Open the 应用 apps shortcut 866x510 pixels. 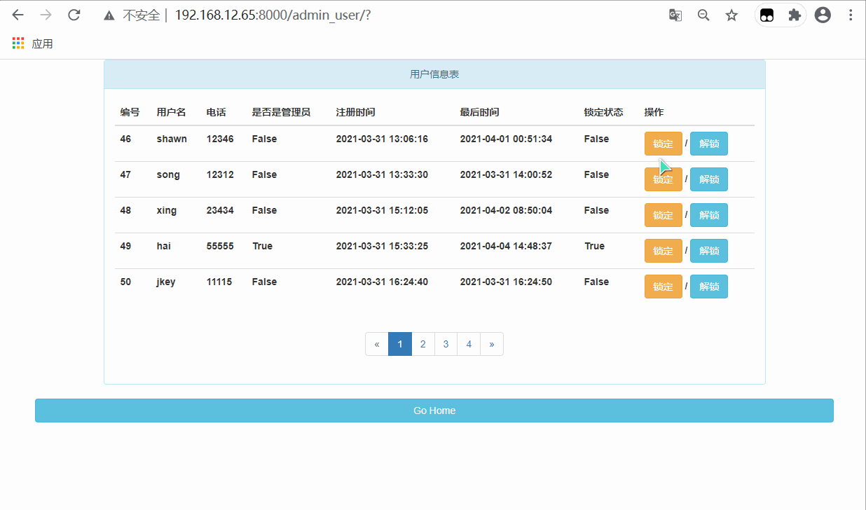point(33,43)
